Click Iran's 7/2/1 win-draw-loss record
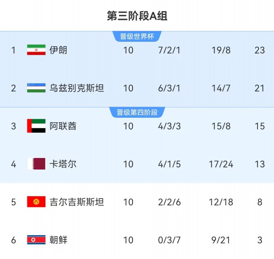The width and height of the screenshot is (274, 259). click(169, 50)
